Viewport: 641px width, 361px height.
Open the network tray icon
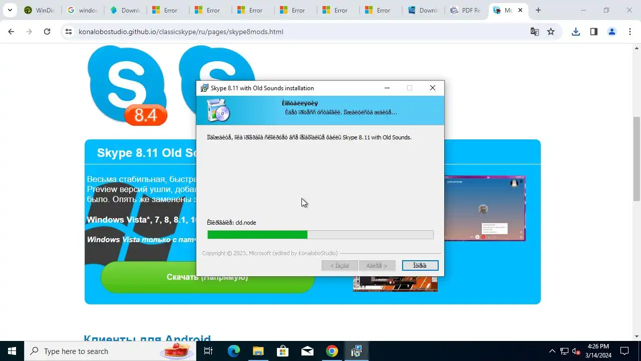pyautogui.click(x=564, y=351)
